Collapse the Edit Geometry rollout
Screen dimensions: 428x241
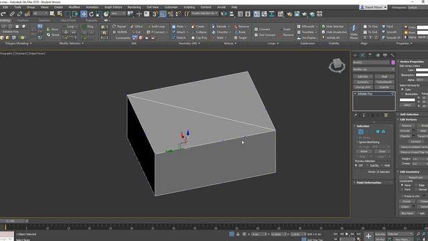click(409, 172)
